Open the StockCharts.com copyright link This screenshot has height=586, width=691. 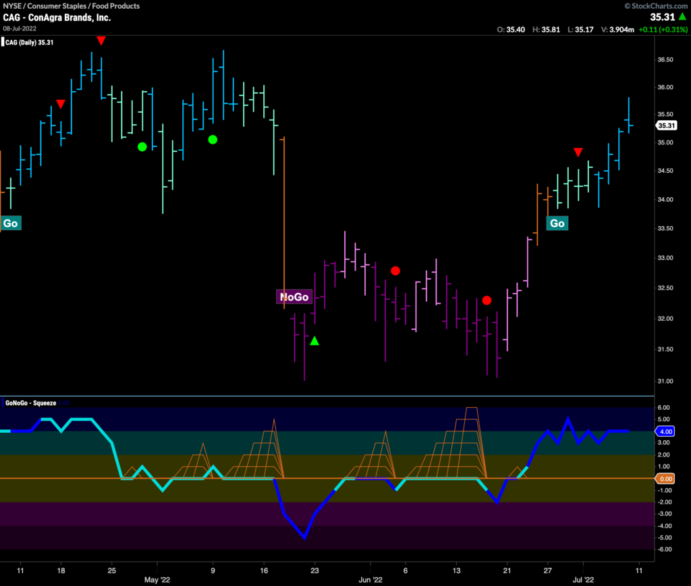(x=656, y=5)
